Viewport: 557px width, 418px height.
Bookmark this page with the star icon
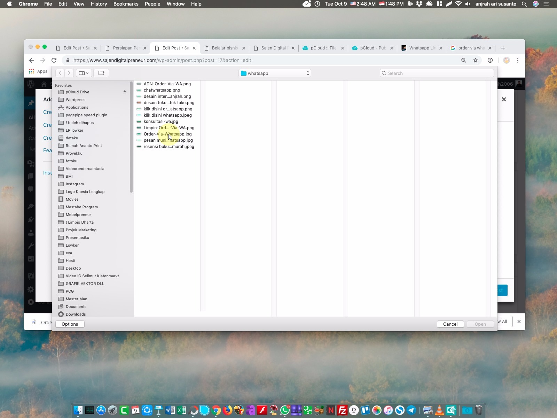pyautogui.click(x=476, y=60)
